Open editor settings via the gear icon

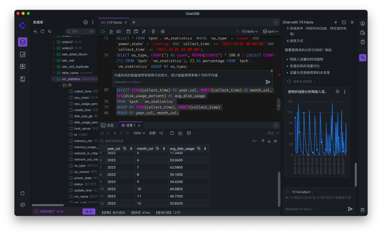click(x=163, y=31)
